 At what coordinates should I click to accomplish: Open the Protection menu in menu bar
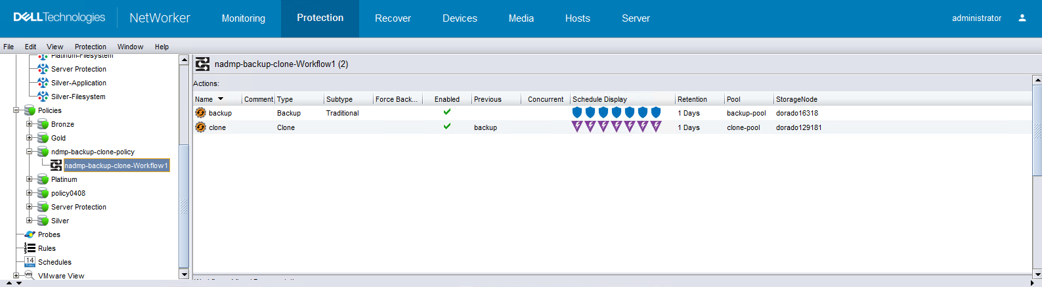[x=91, y=47]
